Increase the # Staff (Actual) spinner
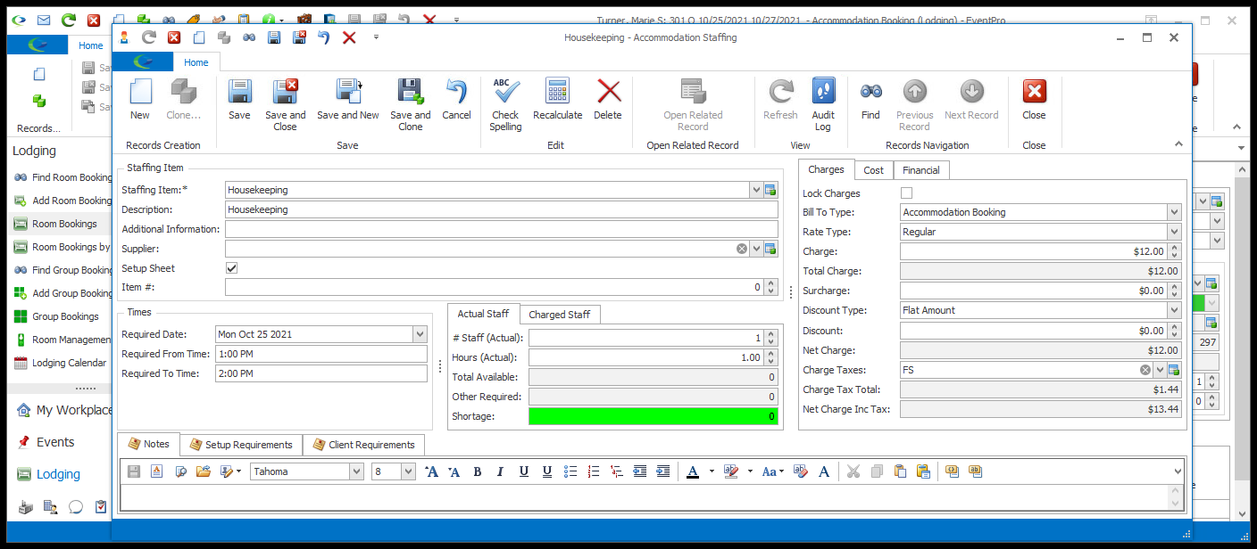 pyautogui.click(x=770, y=334)
